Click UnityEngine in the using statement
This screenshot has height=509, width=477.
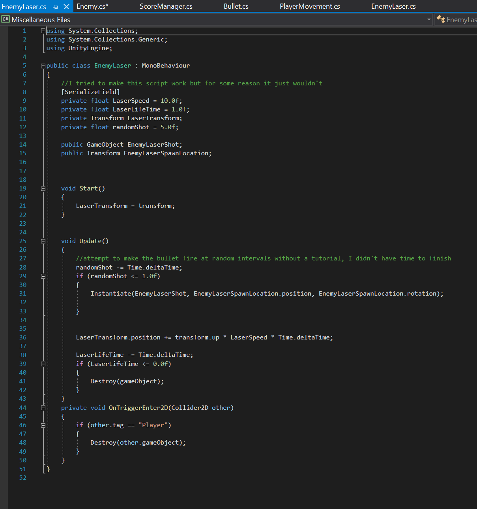tap(89, 48)
